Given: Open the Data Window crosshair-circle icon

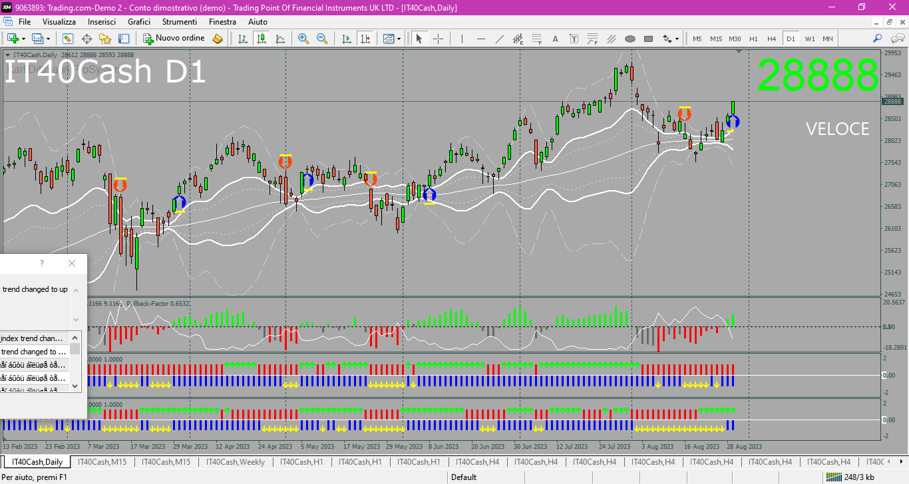Looking at the screenshot, I should coord(87,39).
